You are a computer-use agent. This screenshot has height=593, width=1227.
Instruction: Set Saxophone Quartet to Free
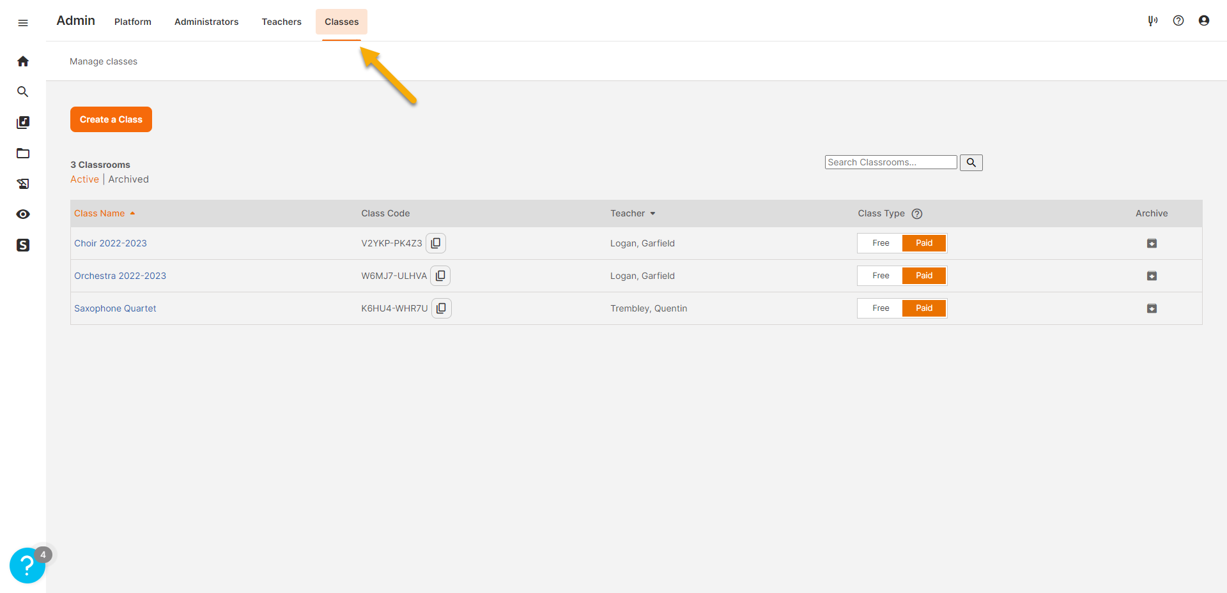(x=881, y=308)
